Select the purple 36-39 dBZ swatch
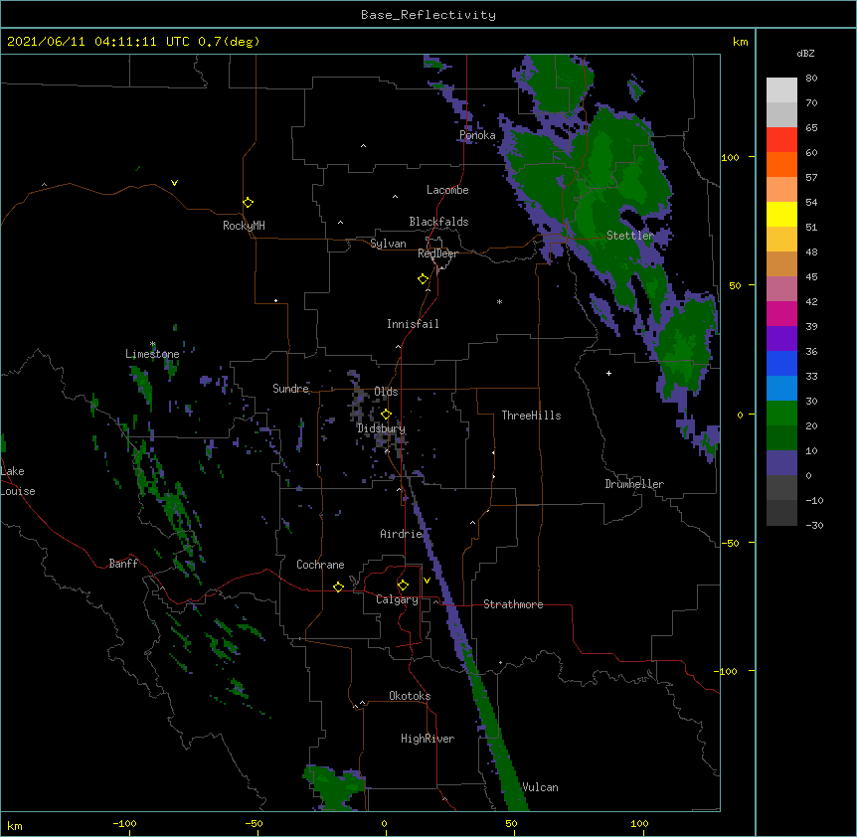 coord(781,339)
